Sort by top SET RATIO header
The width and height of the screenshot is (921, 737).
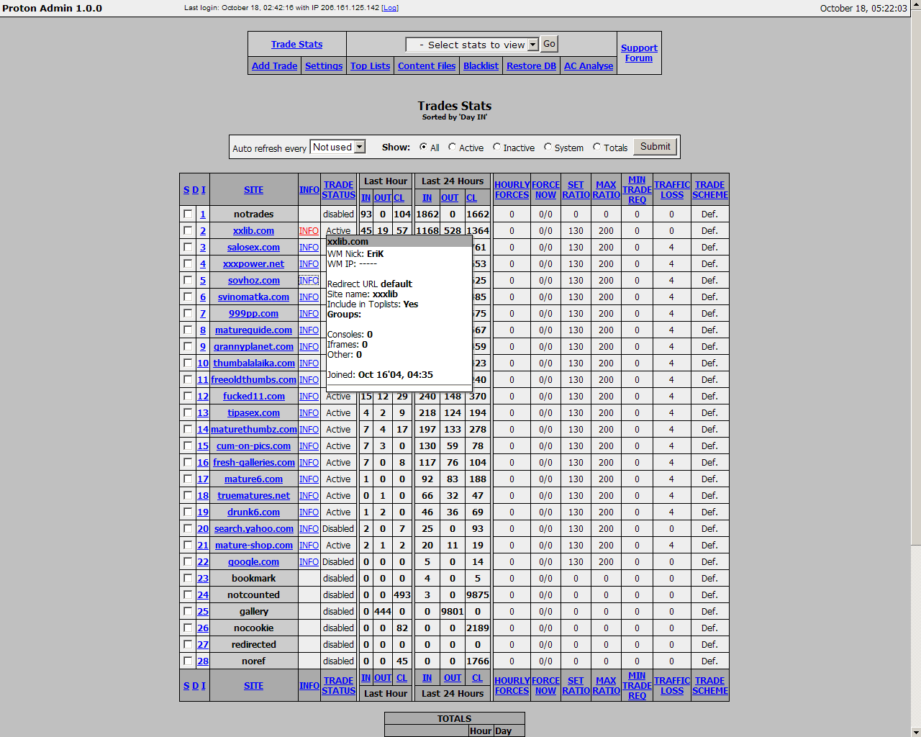pos(576,190)
